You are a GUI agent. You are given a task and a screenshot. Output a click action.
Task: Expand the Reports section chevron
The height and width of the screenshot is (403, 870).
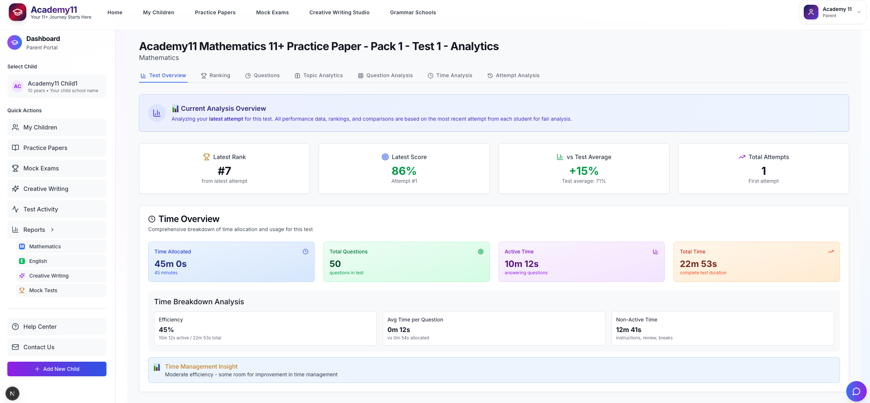coord(52,230)
